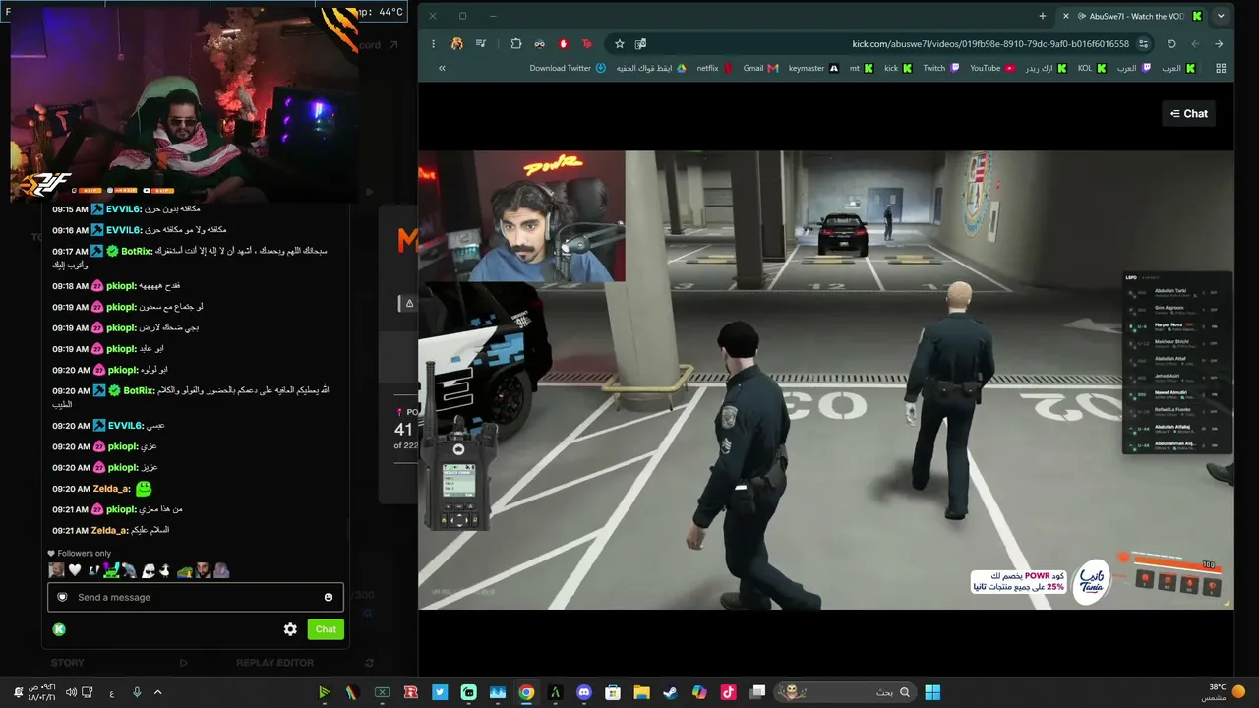The width and height of the screenshot is (1259, 708).
Task: Open EVVIL6's profile from the 09:15 AM message
Action: [125, 209]
